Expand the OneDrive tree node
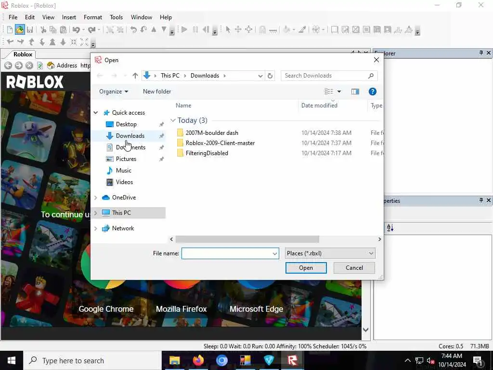Image resolution: width=493 pixels, height=370 pixels. 96,198
